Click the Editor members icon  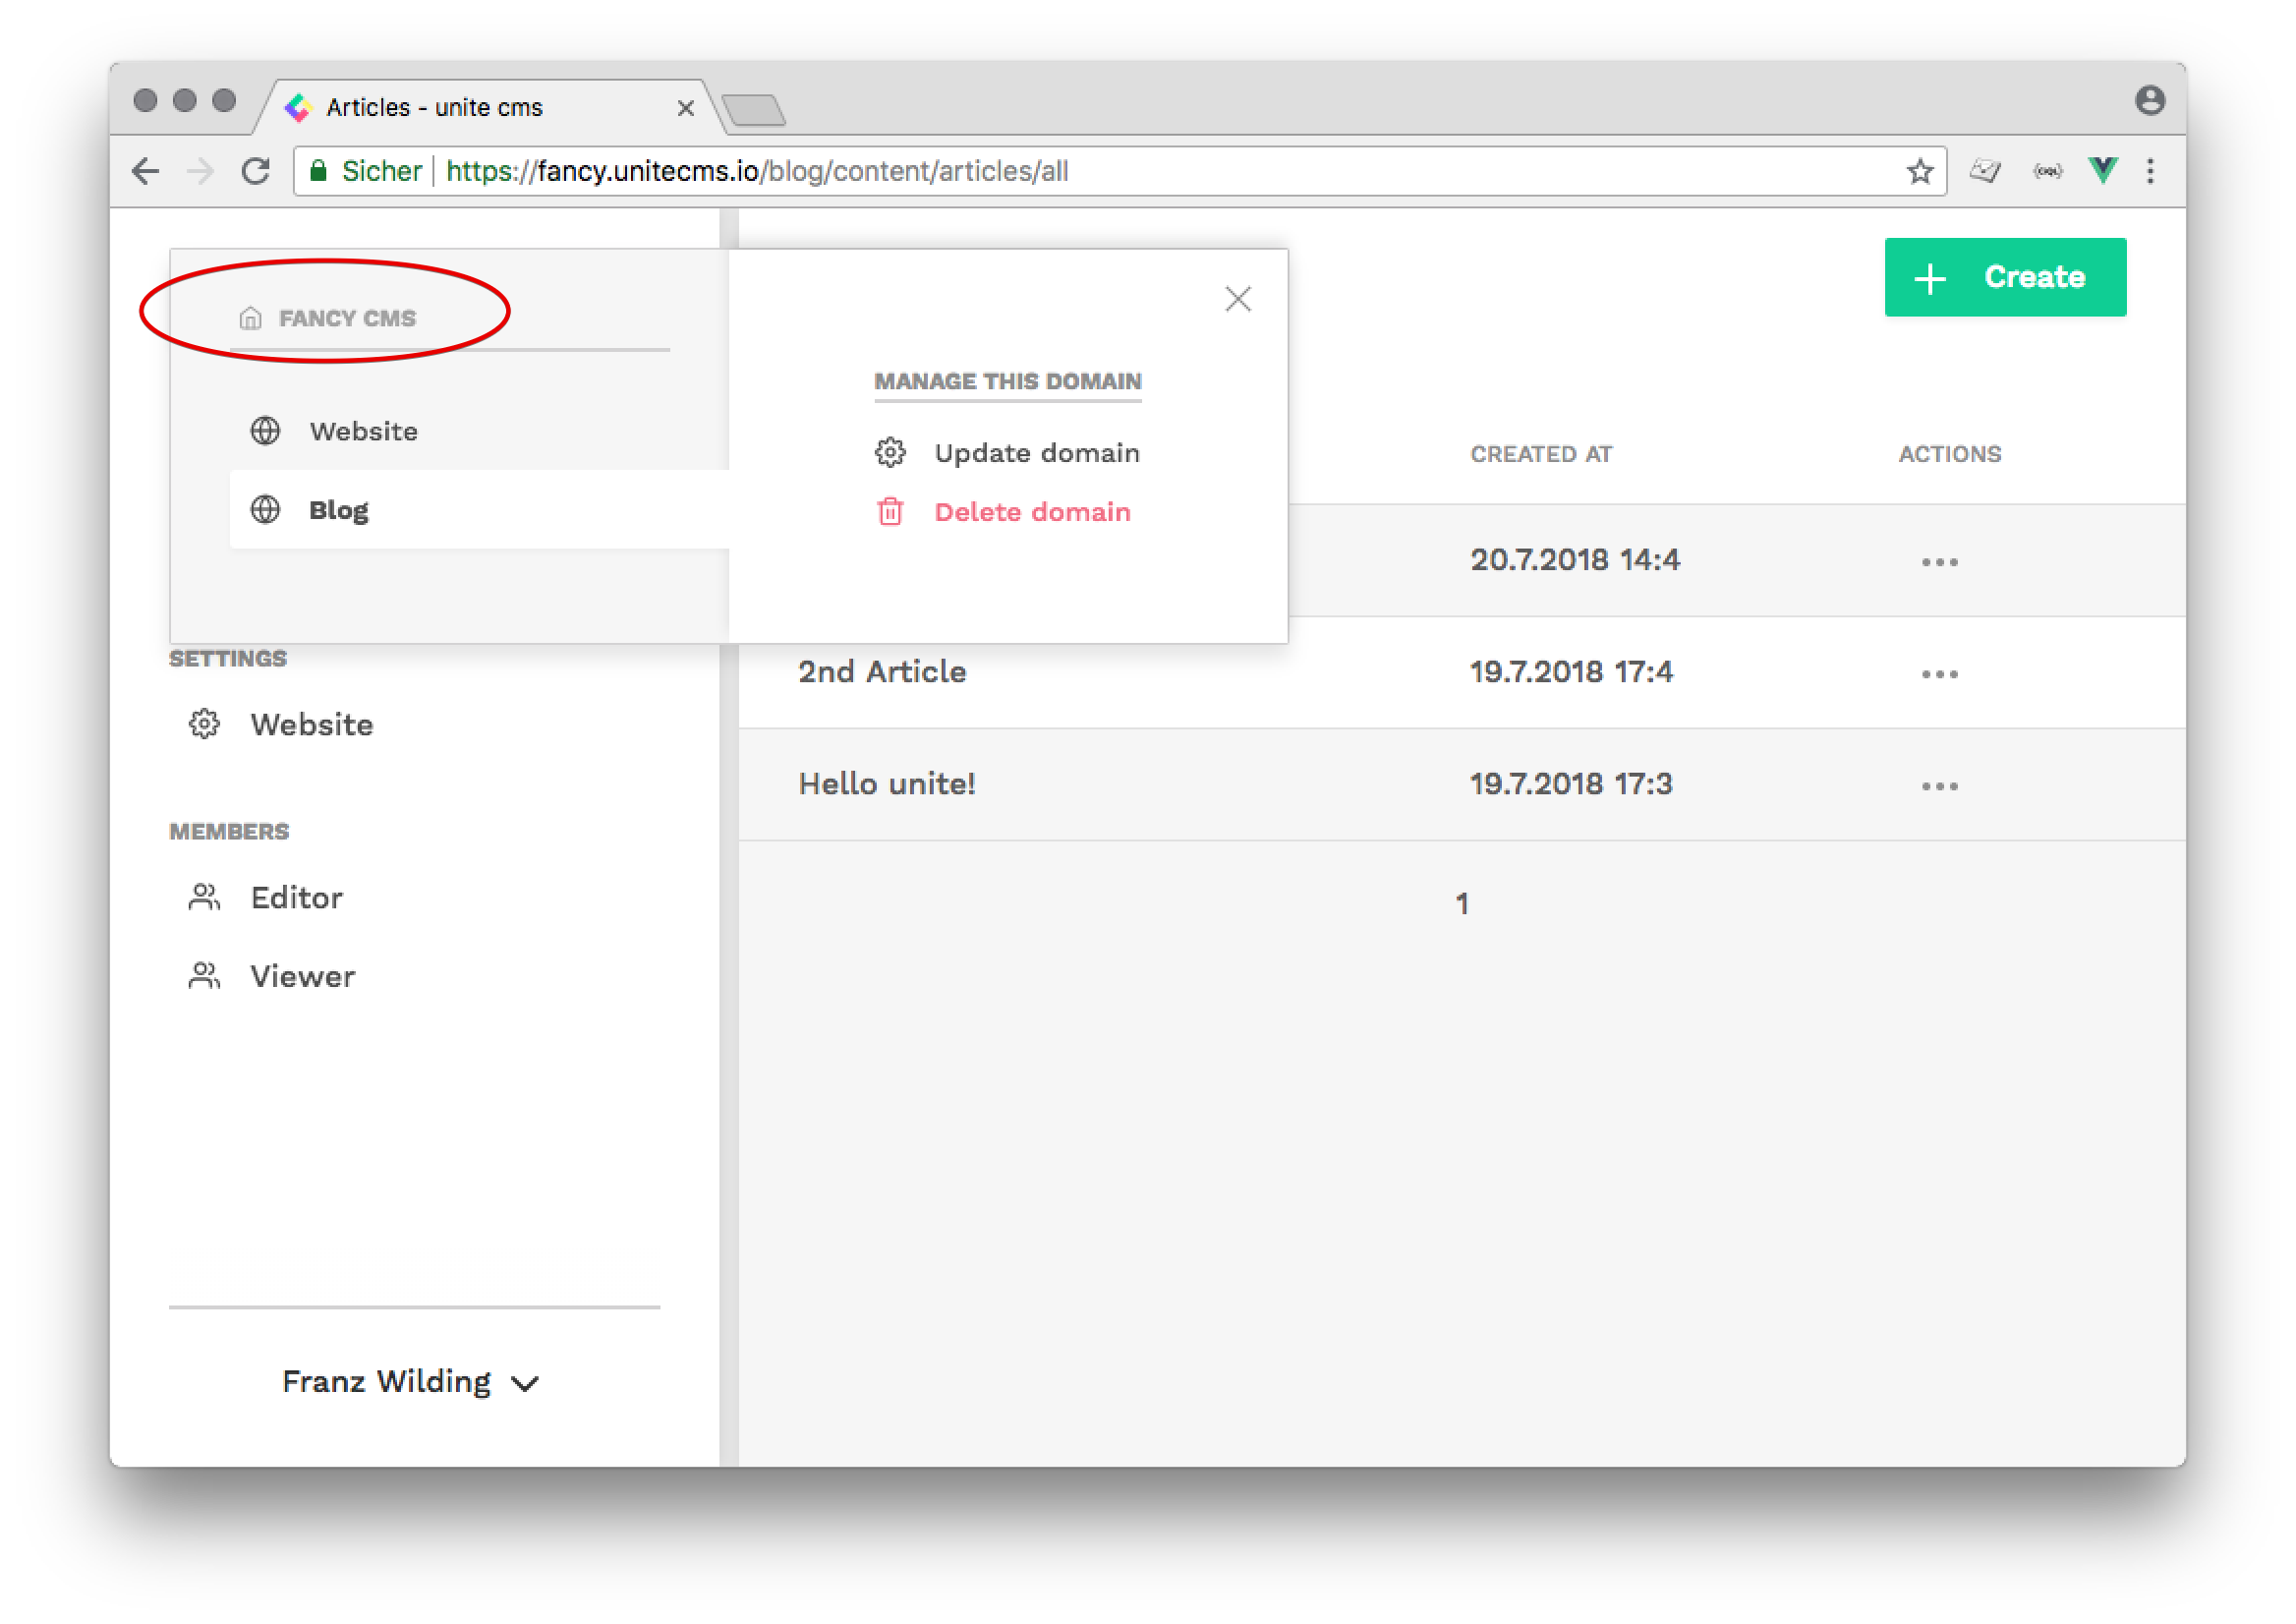point(204,897)
